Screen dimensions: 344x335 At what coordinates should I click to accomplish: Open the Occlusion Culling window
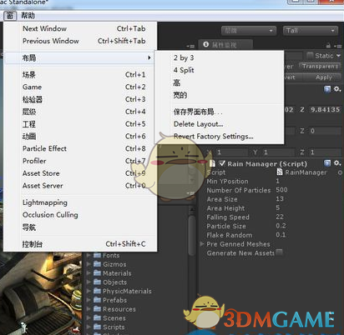click(x=81, y=215)
